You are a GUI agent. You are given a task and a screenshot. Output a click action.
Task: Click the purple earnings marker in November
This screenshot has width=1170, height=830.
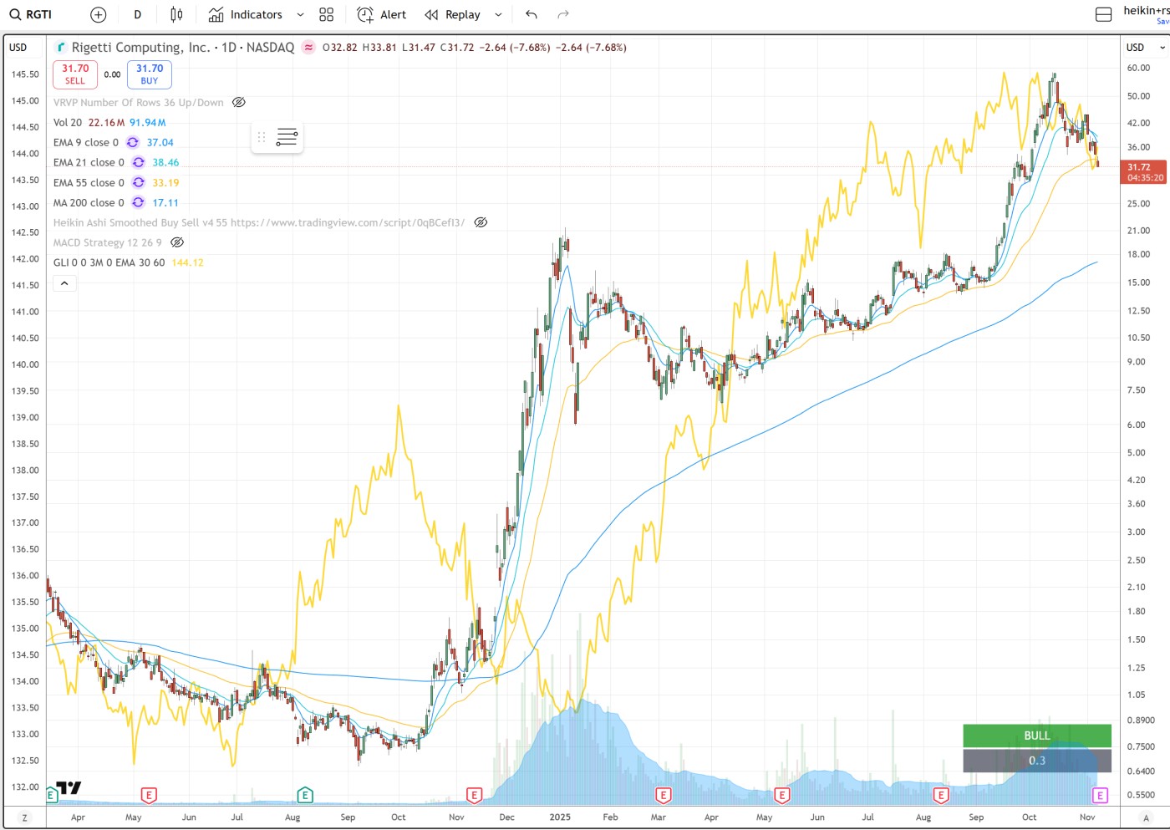click(1100, 795)
